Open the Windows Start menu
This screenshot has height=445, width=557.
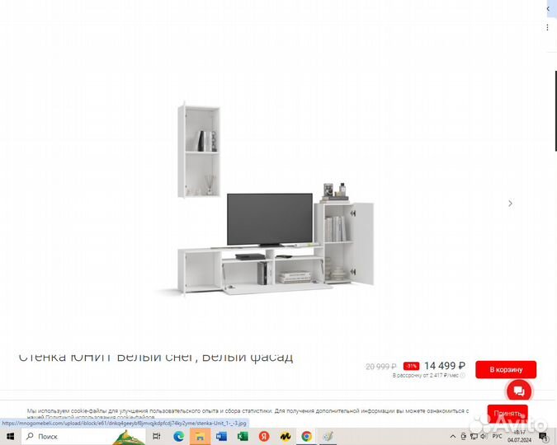click(10, 436)
